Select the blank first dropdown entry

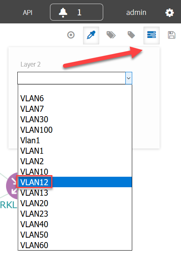pyautogui.click(x=75, y=89)
